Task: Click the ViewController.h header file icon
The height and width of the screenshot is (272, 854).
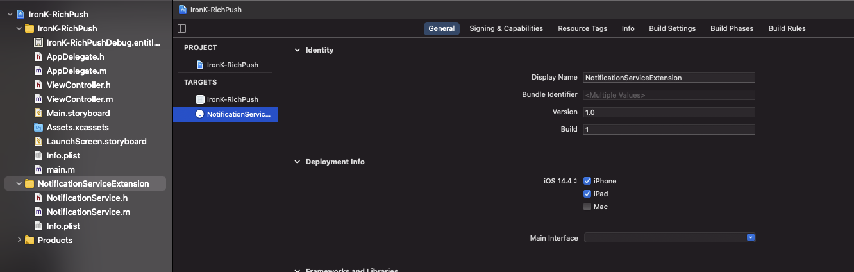Action: point(38,85)
